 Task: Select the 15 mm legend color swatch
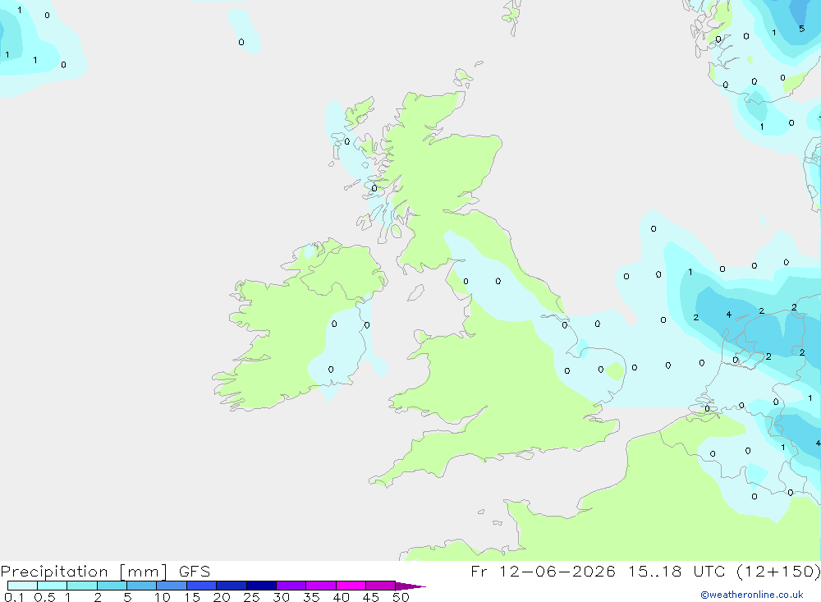pyautogui.click(x=202, y=586)
